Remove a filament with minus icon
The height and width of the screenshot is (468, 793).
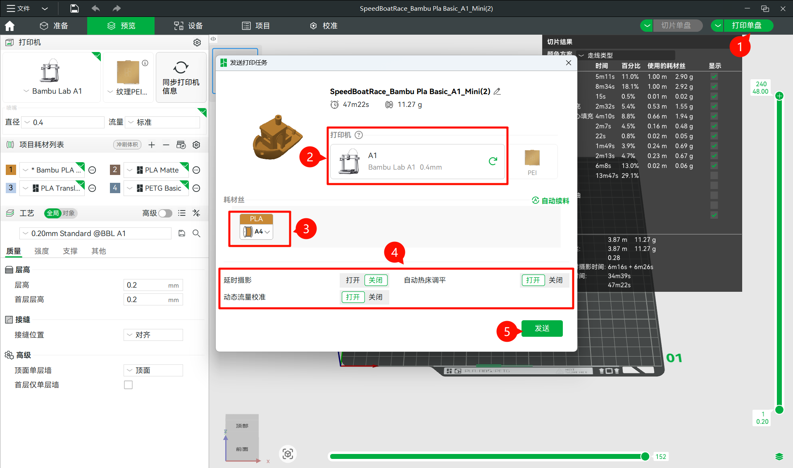coord(166,145)
